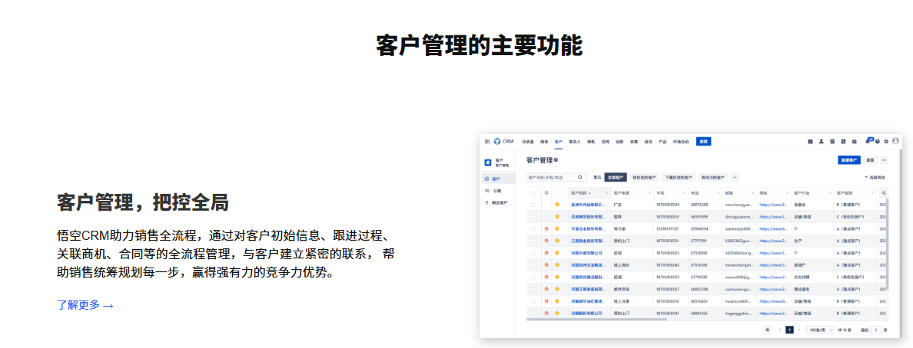Open the 邮箱 column filter arrow
Viewport: 913px width, 348px height.
(753, 193)
